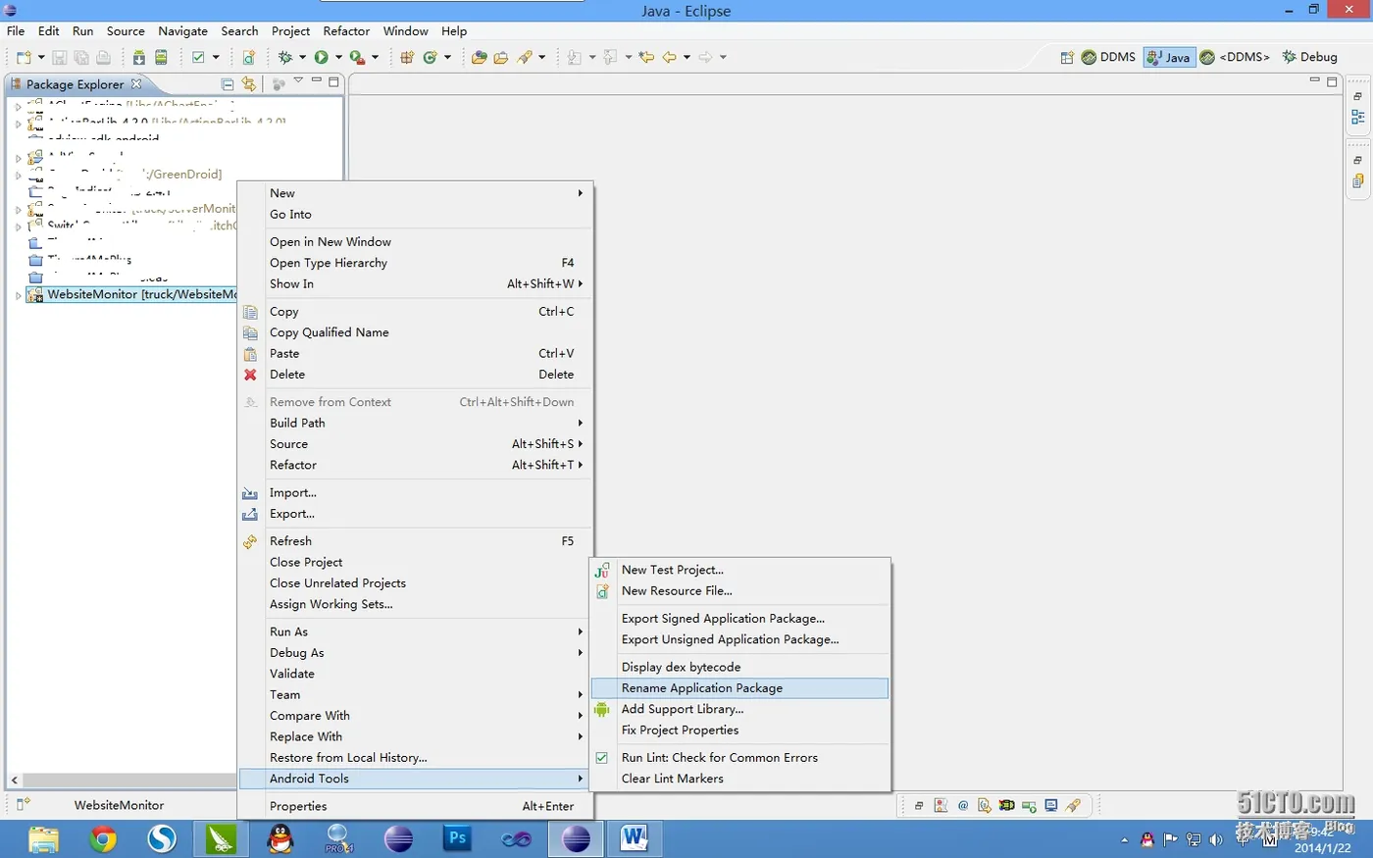Click the Last Edit Location arrow icon
Screen dimensions: 1373x858
point(646,58)
